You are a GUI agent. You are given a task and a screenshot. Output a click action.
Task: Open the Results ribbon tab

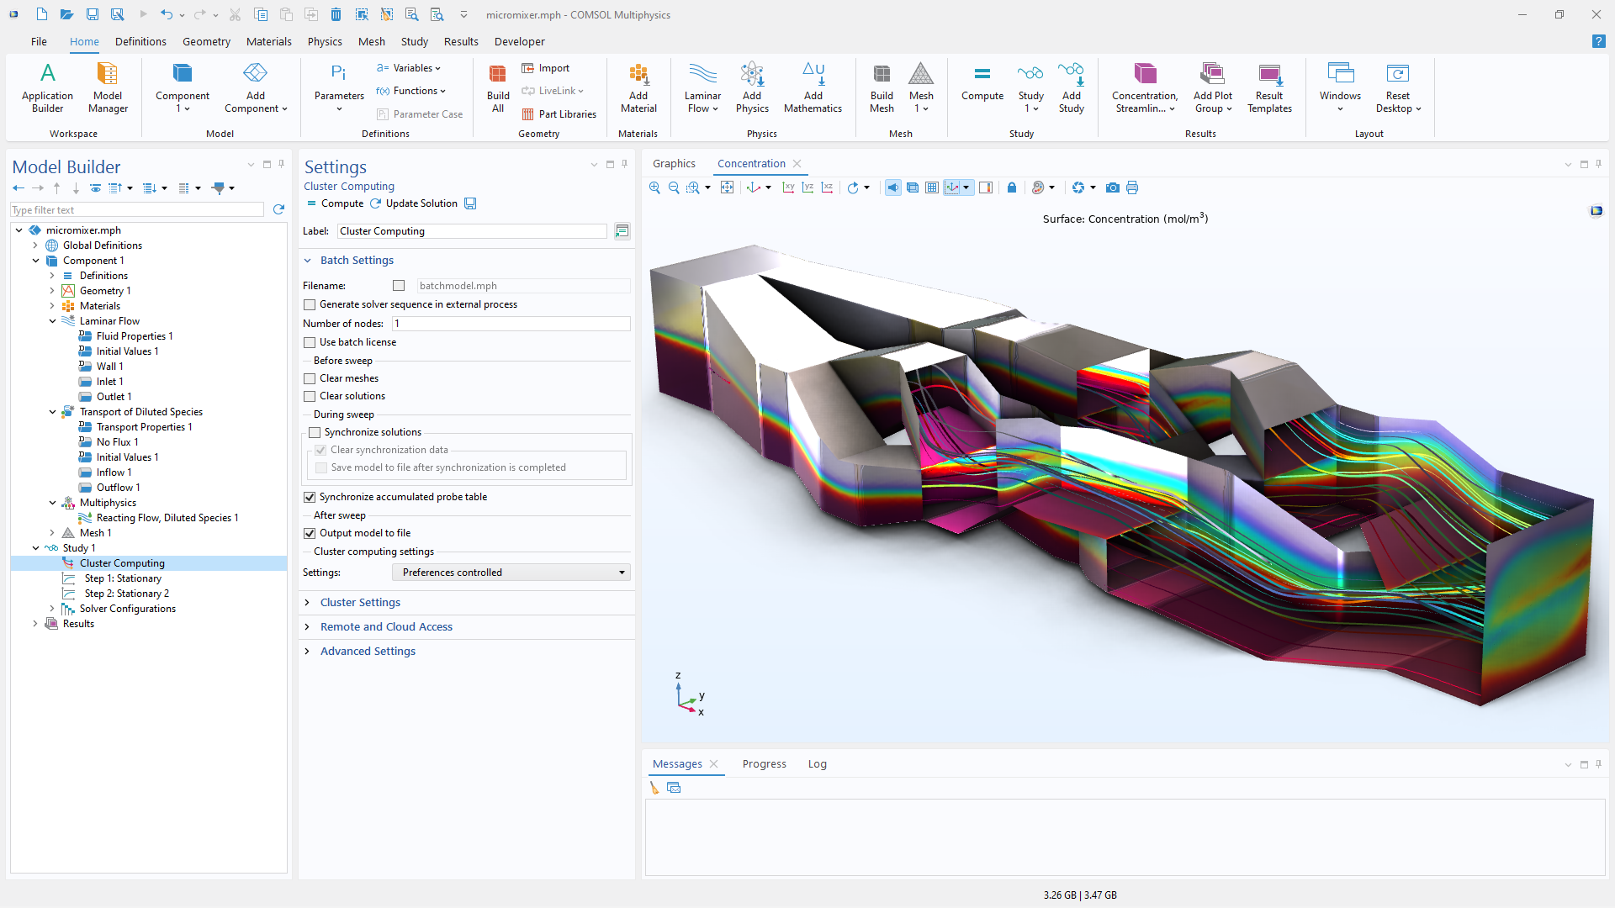pyautogui.click(x=461, y=41)
